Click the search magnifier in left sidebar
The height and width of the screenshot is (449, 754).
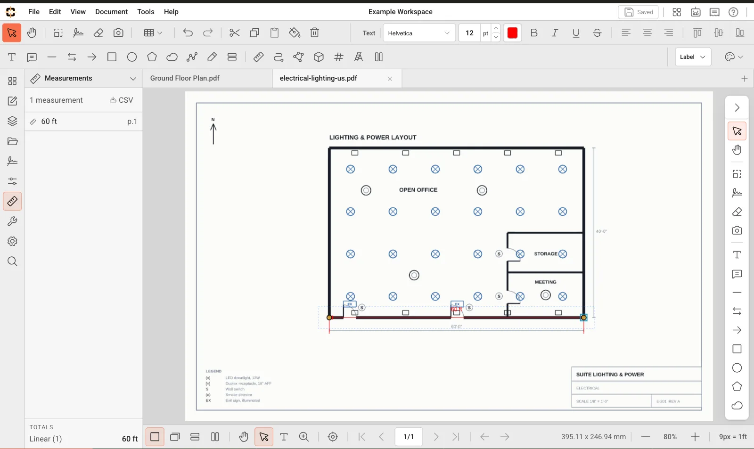pos(12,261)
